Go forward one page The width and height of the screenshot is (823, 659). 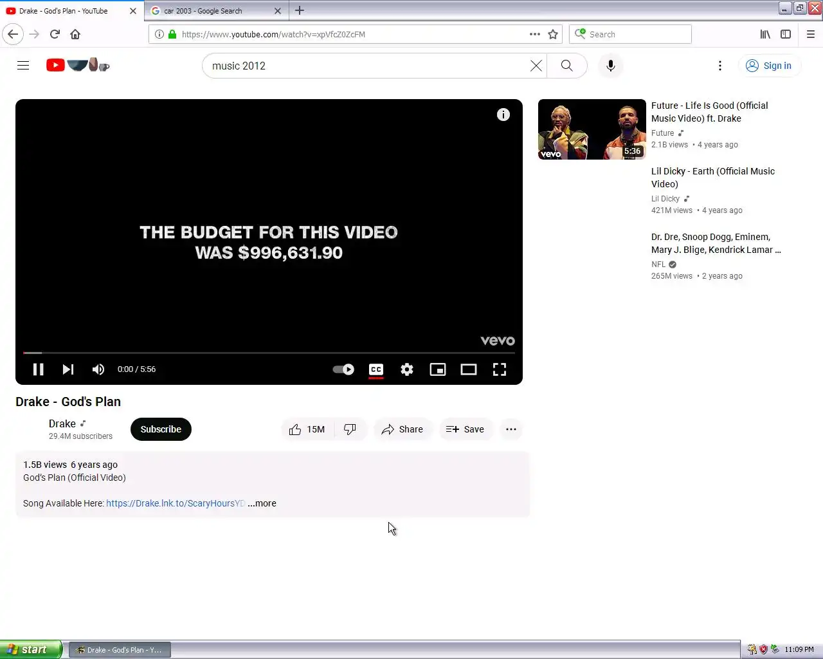(35, 34)
